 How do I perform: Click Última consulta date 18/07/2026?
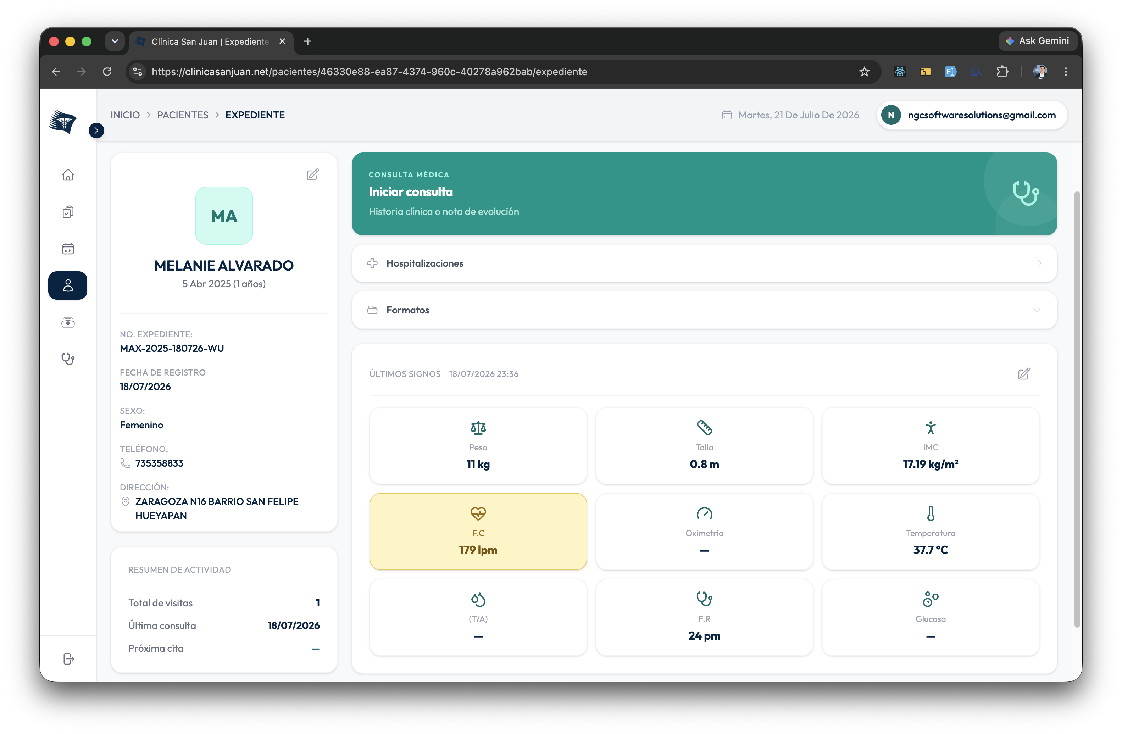pos(293,625)
